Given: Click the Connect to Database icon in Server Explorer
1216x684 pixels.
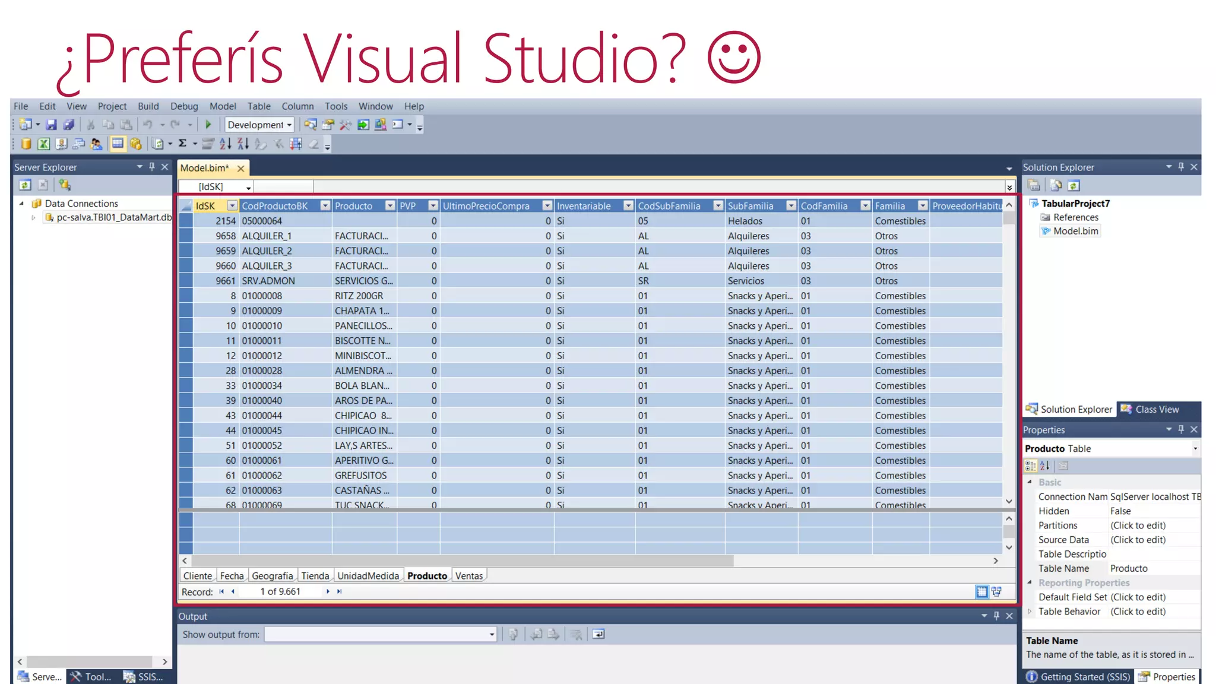Looking at the screenshot, I should (65, 185).
